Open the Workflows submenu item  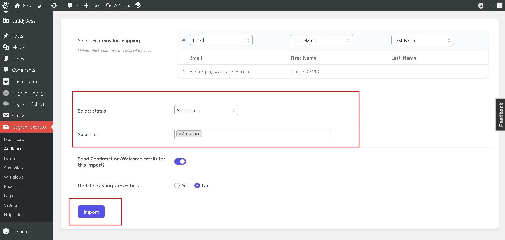tap(14, 177)
